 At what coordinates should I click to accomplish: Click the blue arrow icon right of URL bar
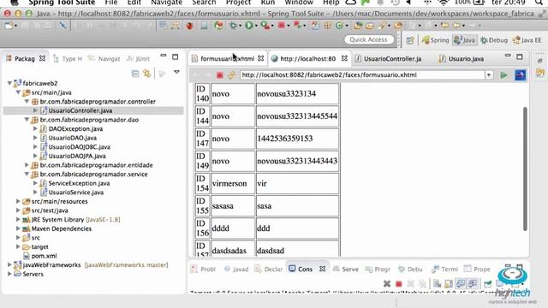pyautogui.click(x=520, y=75)
